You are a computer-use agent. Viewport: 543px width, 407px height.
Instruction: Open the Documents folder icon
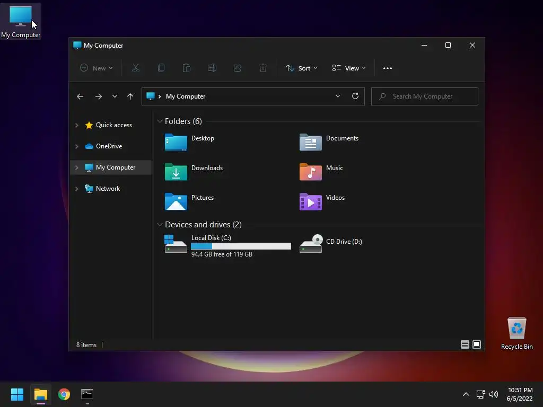[311, 142]
